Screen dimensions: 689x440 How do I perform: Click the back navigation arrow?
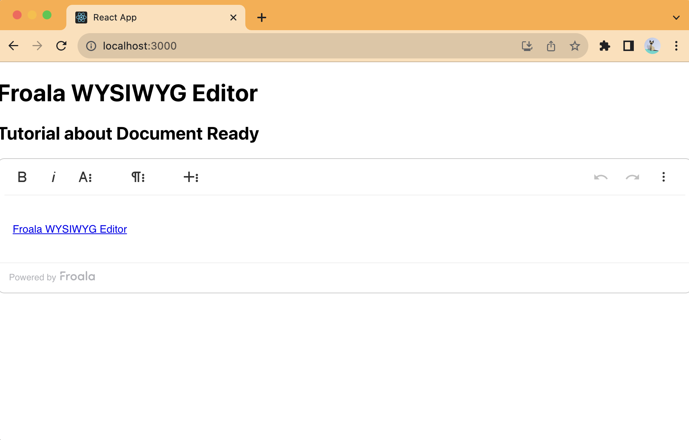coord(14,46)
